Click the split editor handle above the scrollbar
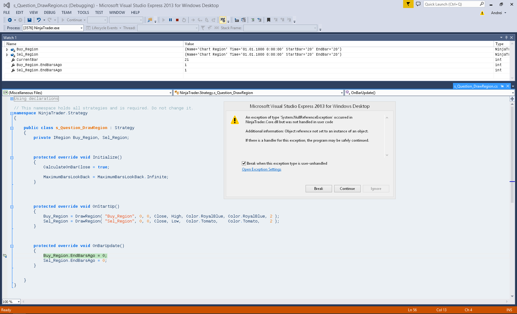This screenshot has width=517, height=314. [x=512, y=99]
